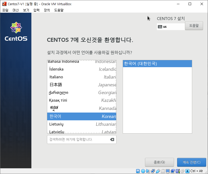
Task: Select 한국어 (대한민국) locale
Action: coord(157,64)
